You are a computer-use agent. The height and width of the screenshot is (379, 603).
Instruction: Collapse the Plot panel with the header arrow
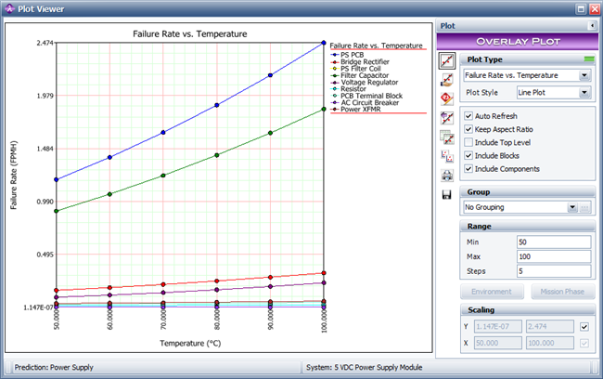point(591,26)
